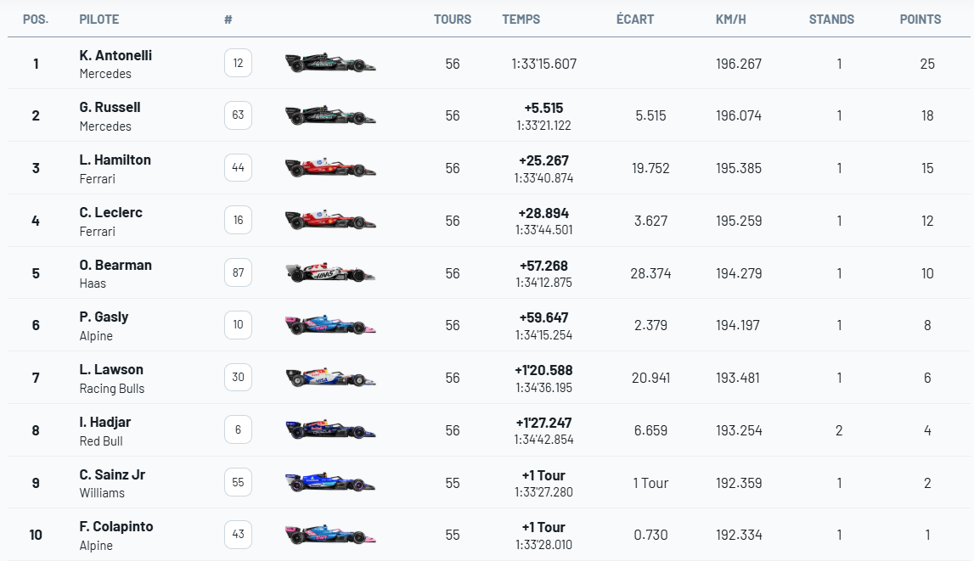
Task: Sort by the TEMPS column header
Action: click(x=521, y=20)
